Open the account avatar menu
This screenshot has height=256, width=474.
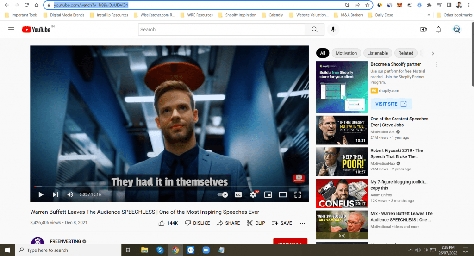456,29
